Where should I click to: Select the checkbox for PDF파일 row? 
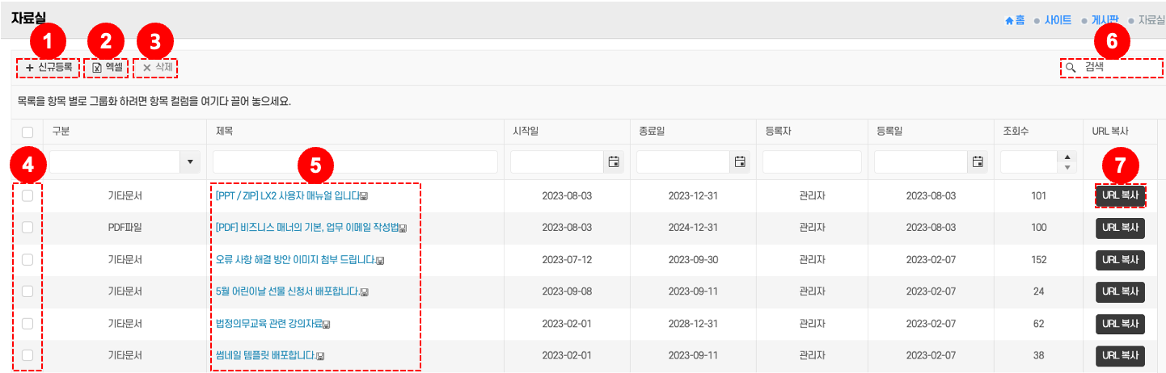tap(27, 228)
